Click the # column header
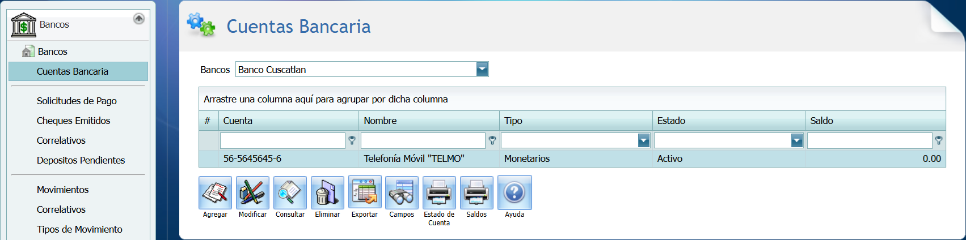Image resolution: width=966 pixels, height=240 pixels. [x=209, y=121]
